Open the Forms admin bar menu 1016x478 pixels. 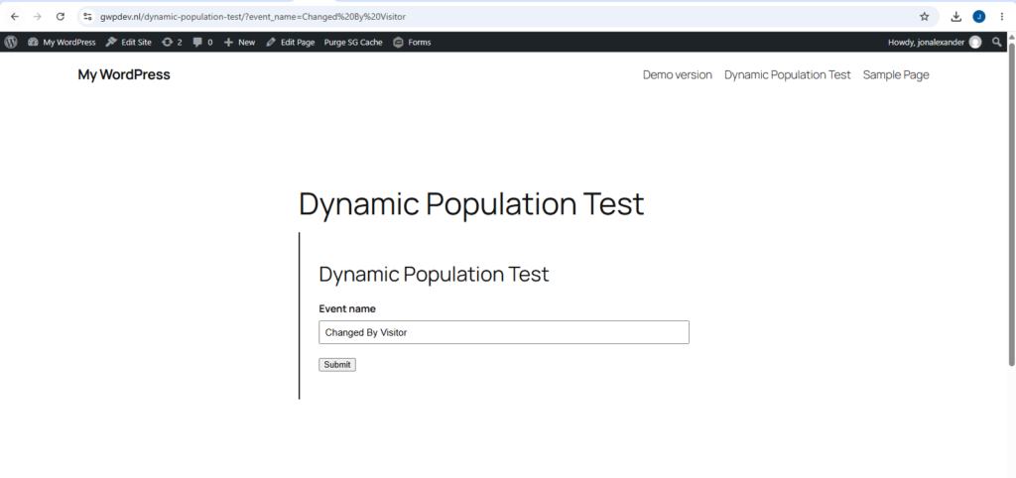coord(412,42)
